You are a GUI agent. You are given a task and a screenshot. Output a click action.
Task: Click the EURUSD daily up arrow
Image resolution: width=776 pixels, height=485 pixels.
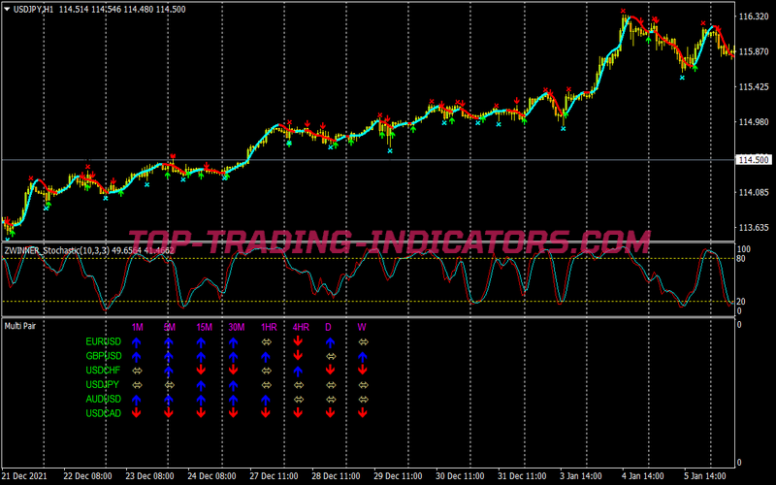(x=330, y=342)
